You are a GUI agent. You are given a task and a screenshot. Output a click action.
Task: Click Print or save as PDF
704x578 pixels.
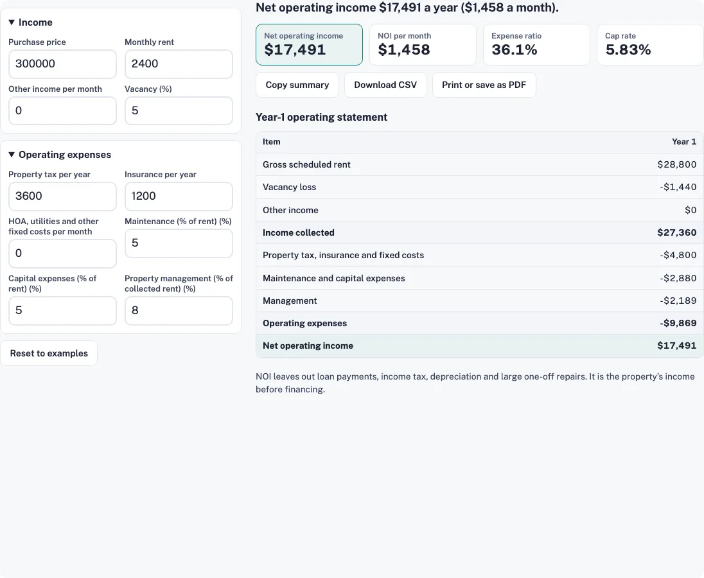[484, 85]
